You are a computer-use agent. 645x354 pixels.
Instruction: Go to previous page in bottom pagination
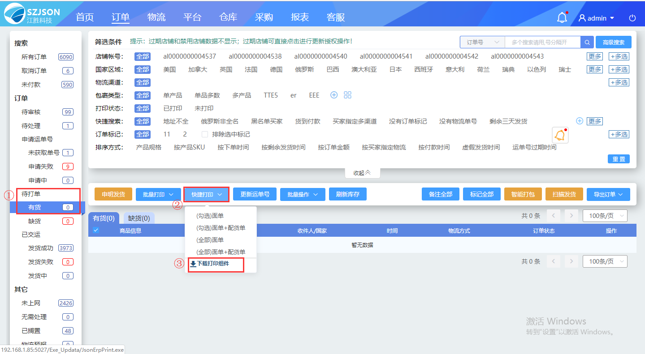tap(554, 261)
